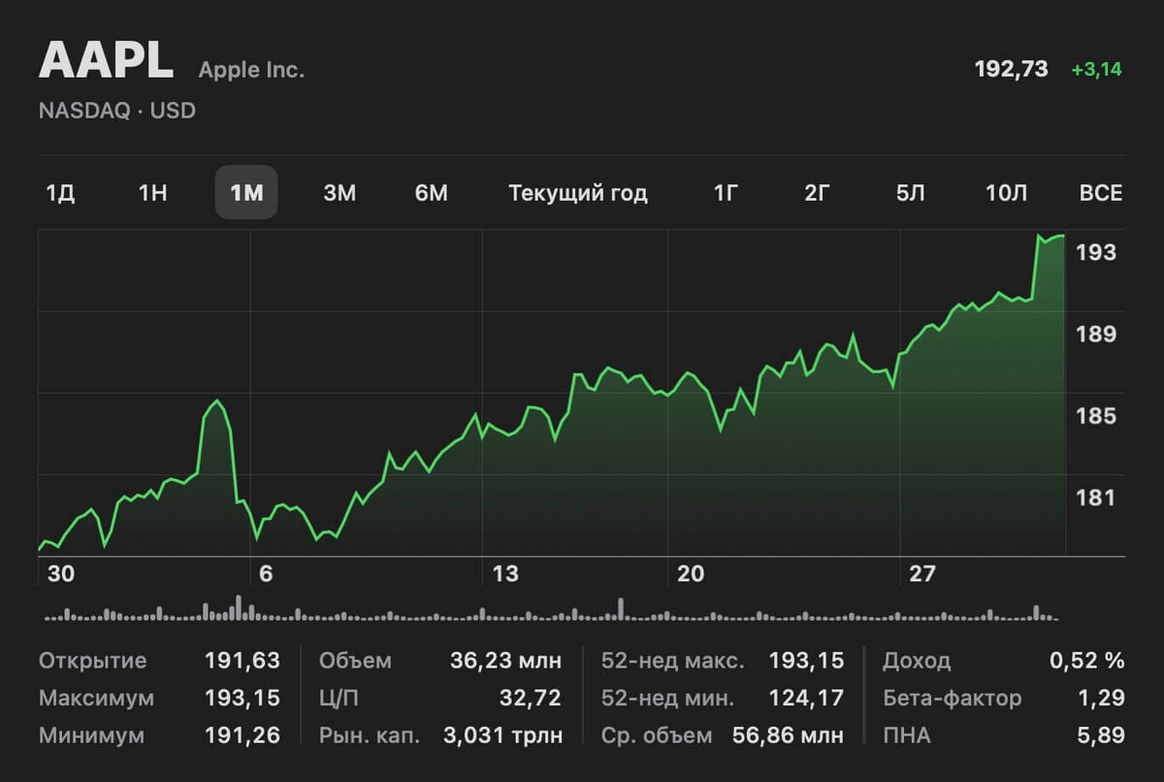Click the date label 30

point(60,574)
